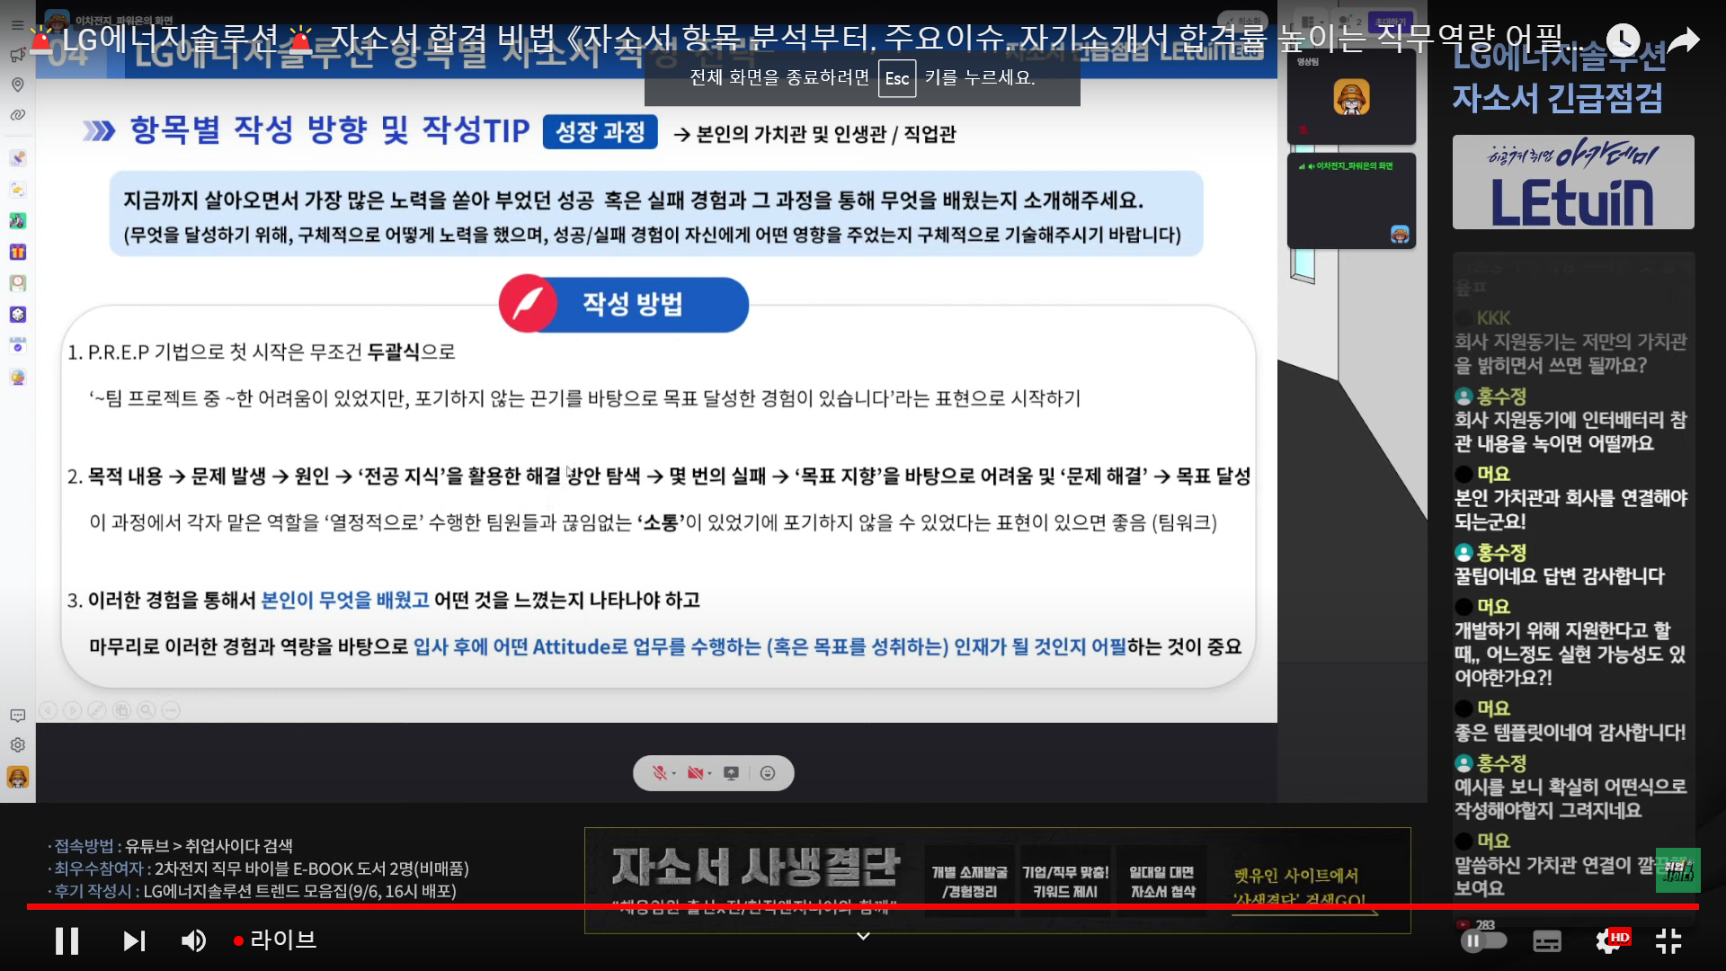Image resolution: width=1726 pixels, height=971 pixels.
Task: Click the Watch later clock icon
Action: 1623,40
